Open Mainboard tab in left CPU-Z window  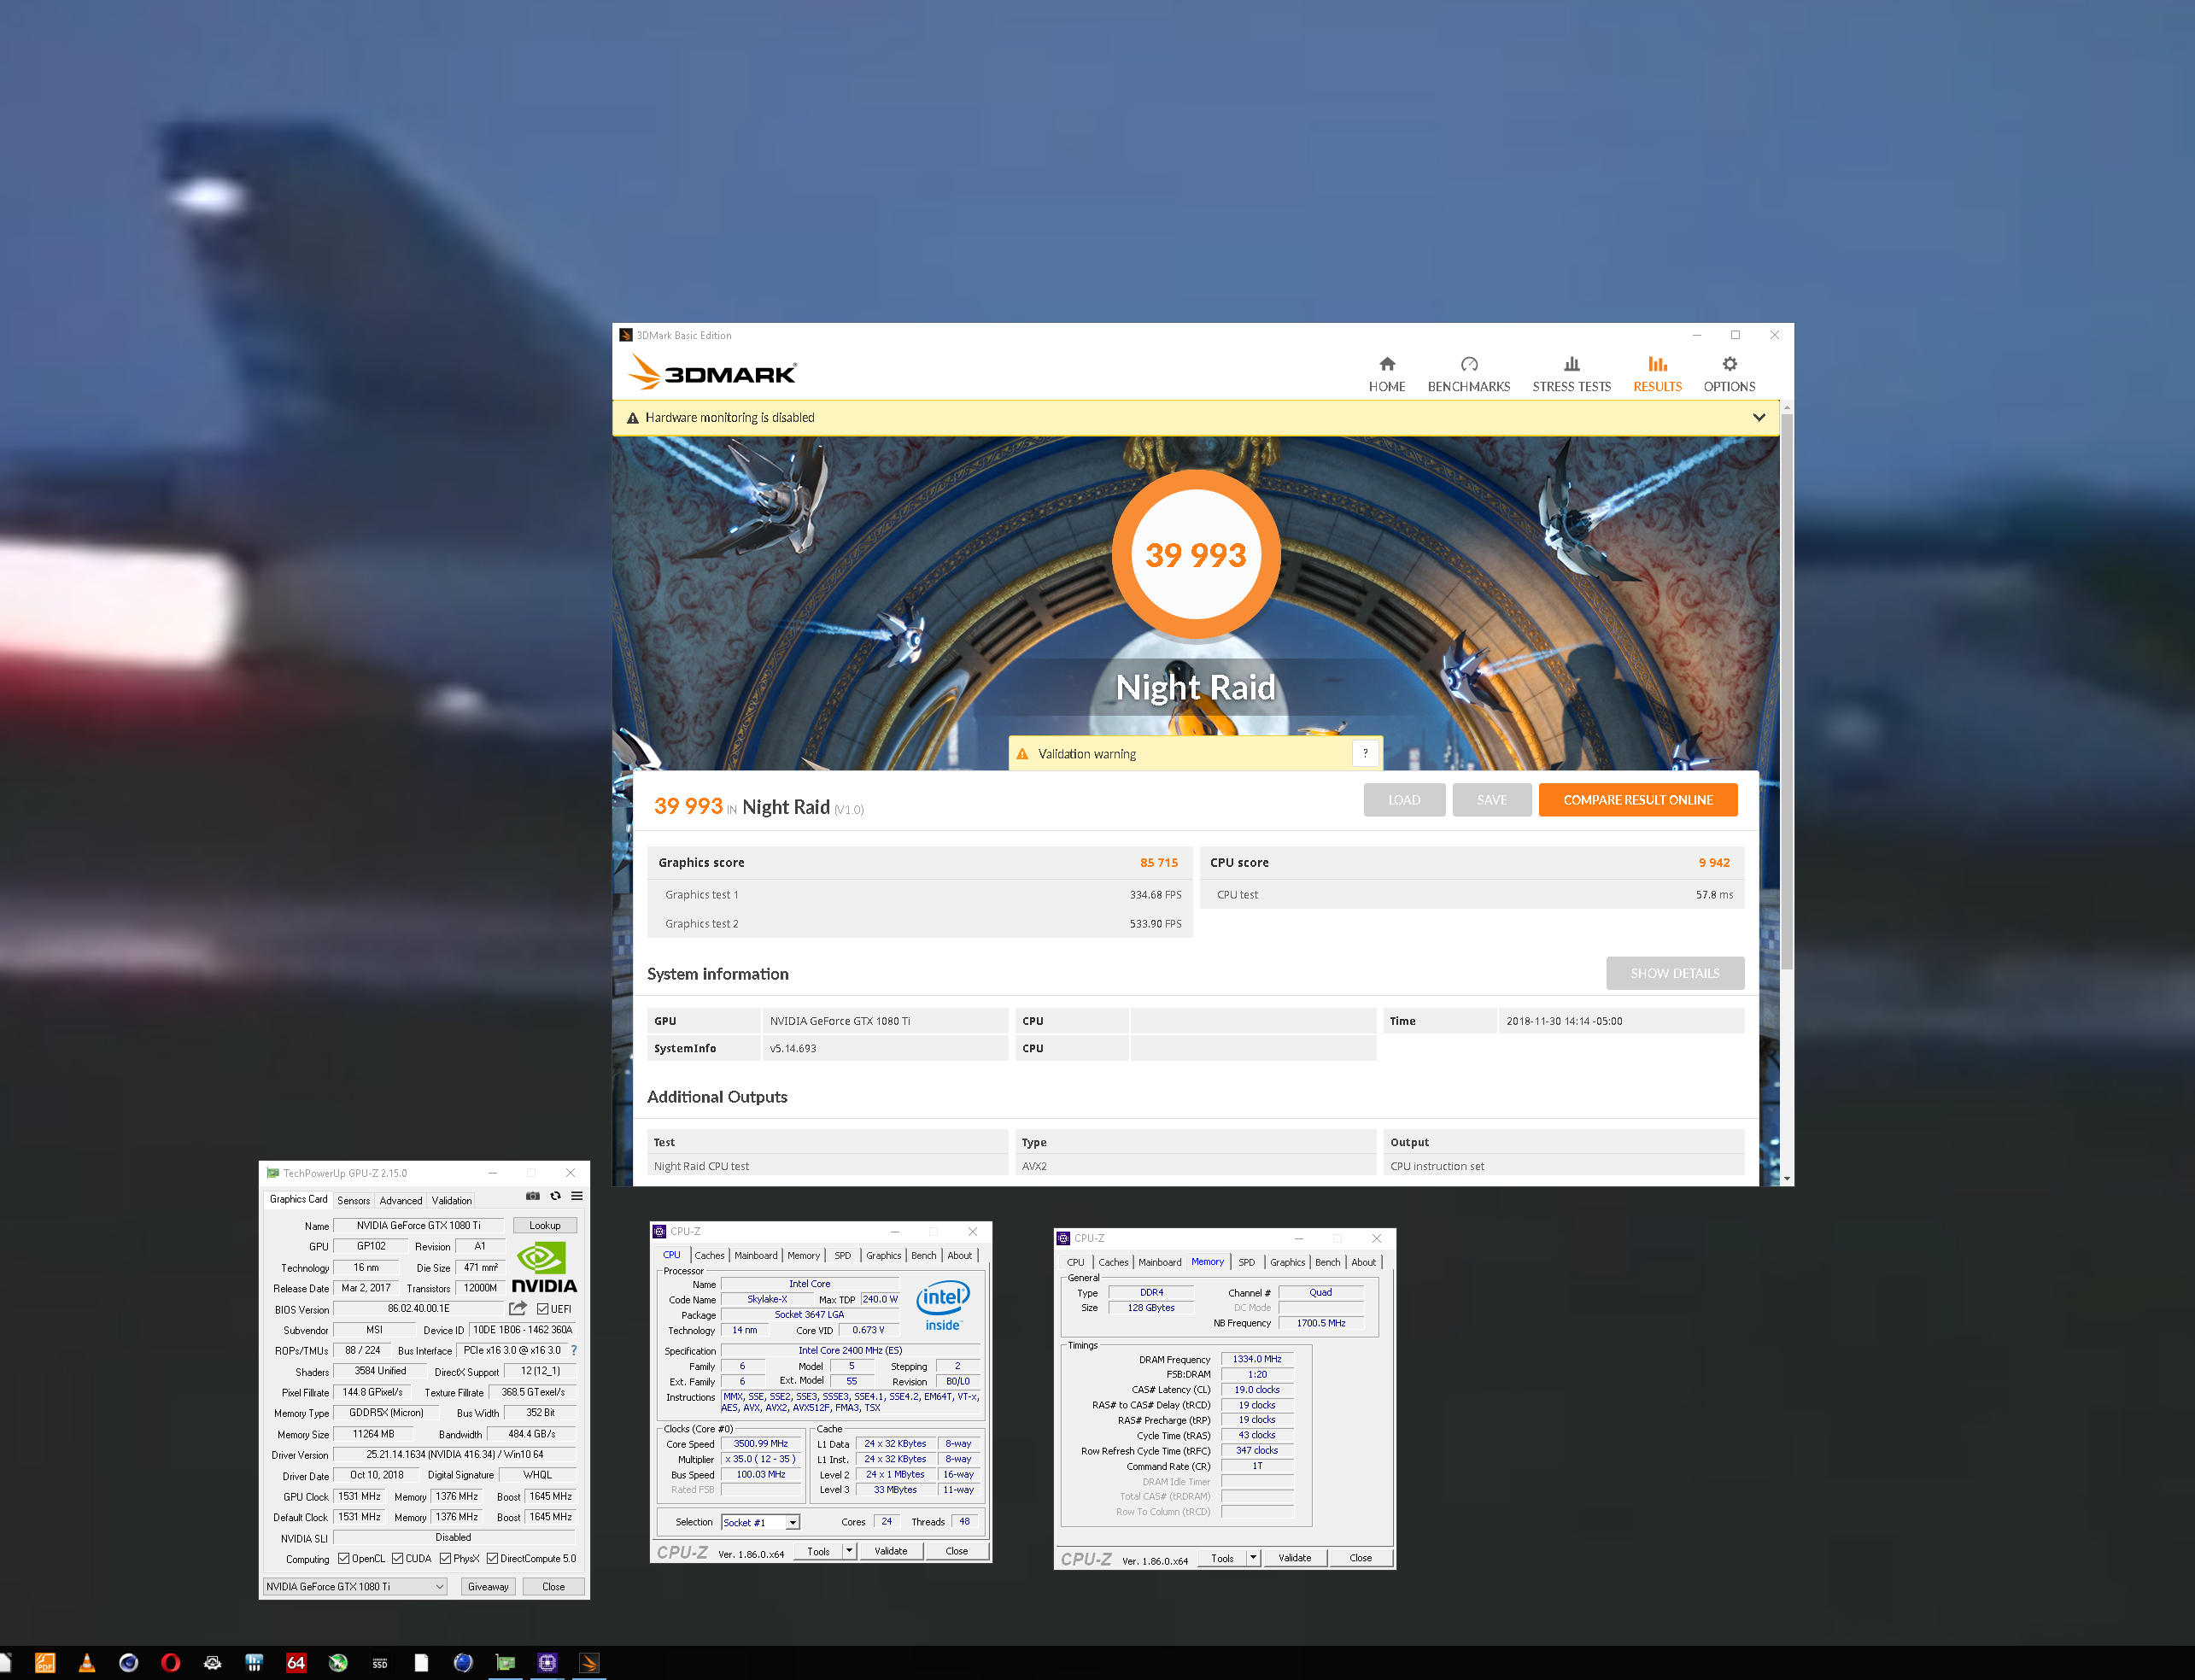(x=755, y=1255)
